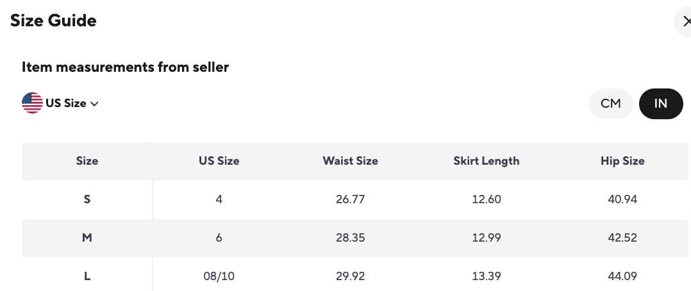Close the Size Guide dialog
691x291 pixels.
click(x=687, y=22)
